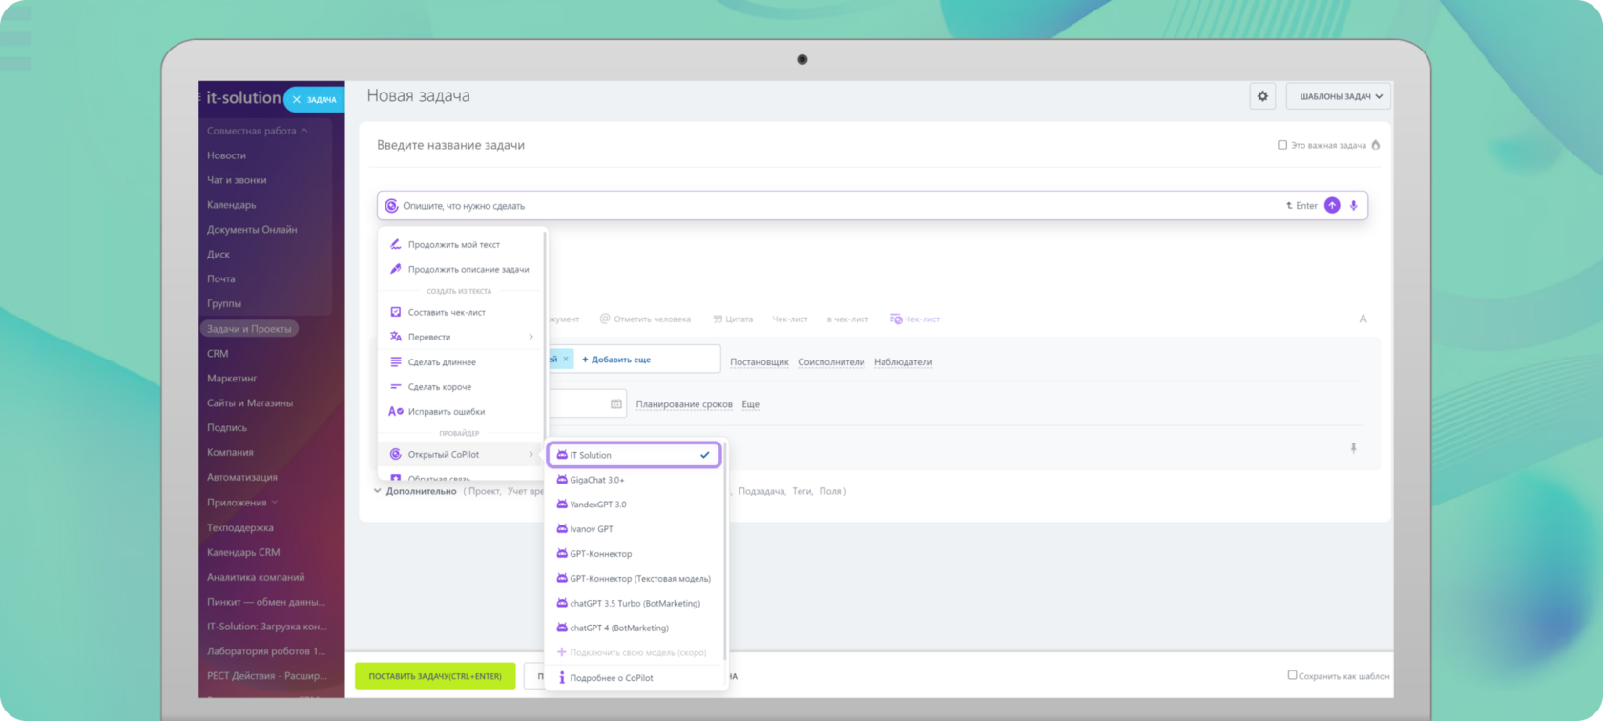Click Отметить человека mention button

pyautogui.click(x=645, y=319)
